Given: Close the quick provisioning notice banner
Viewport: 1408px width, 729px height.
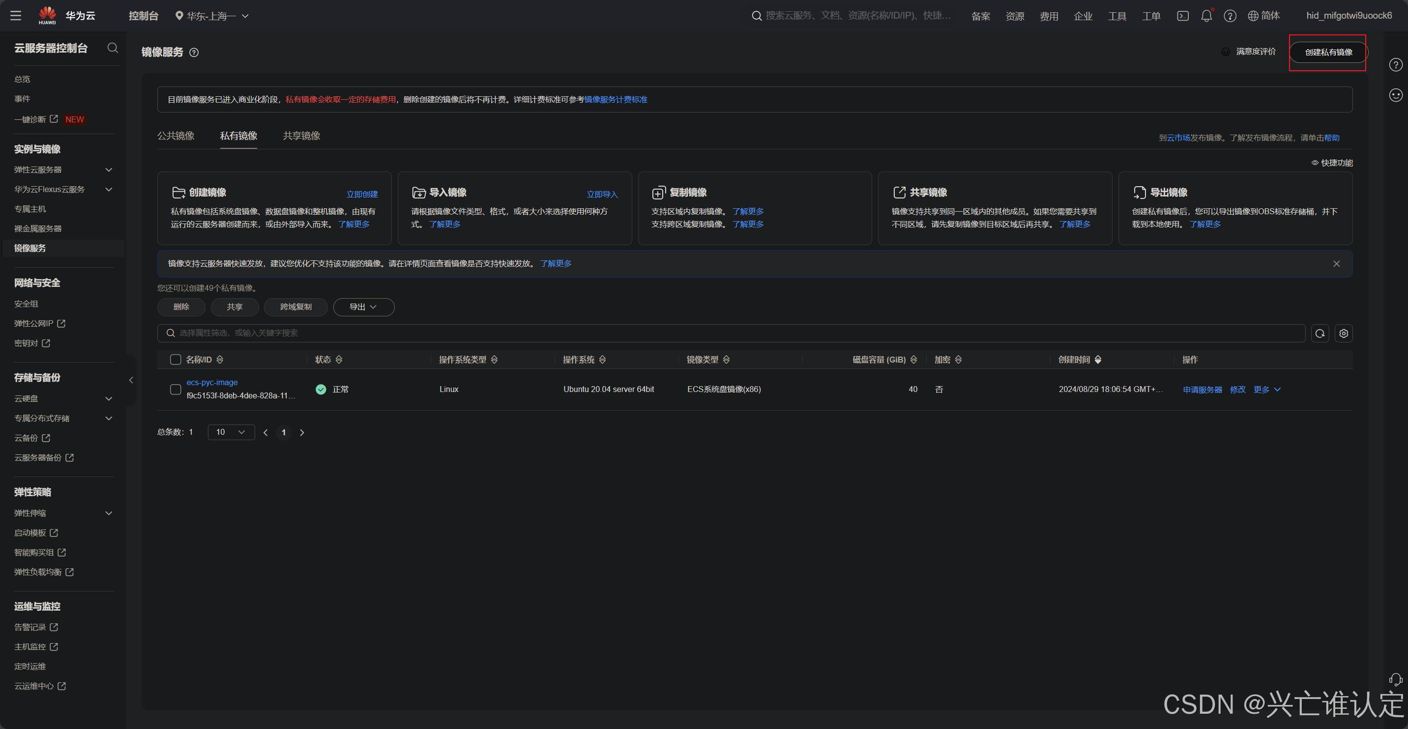Looking at the screenshot, I should (1336, 264).
